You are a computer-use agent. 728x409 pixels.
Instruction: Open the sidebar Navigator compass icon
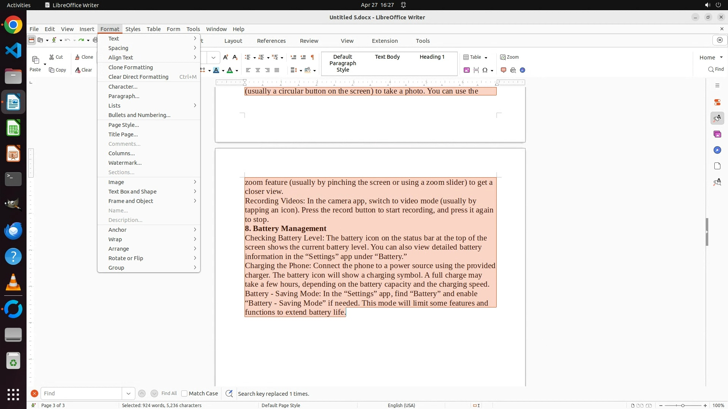tap(717, 150)
